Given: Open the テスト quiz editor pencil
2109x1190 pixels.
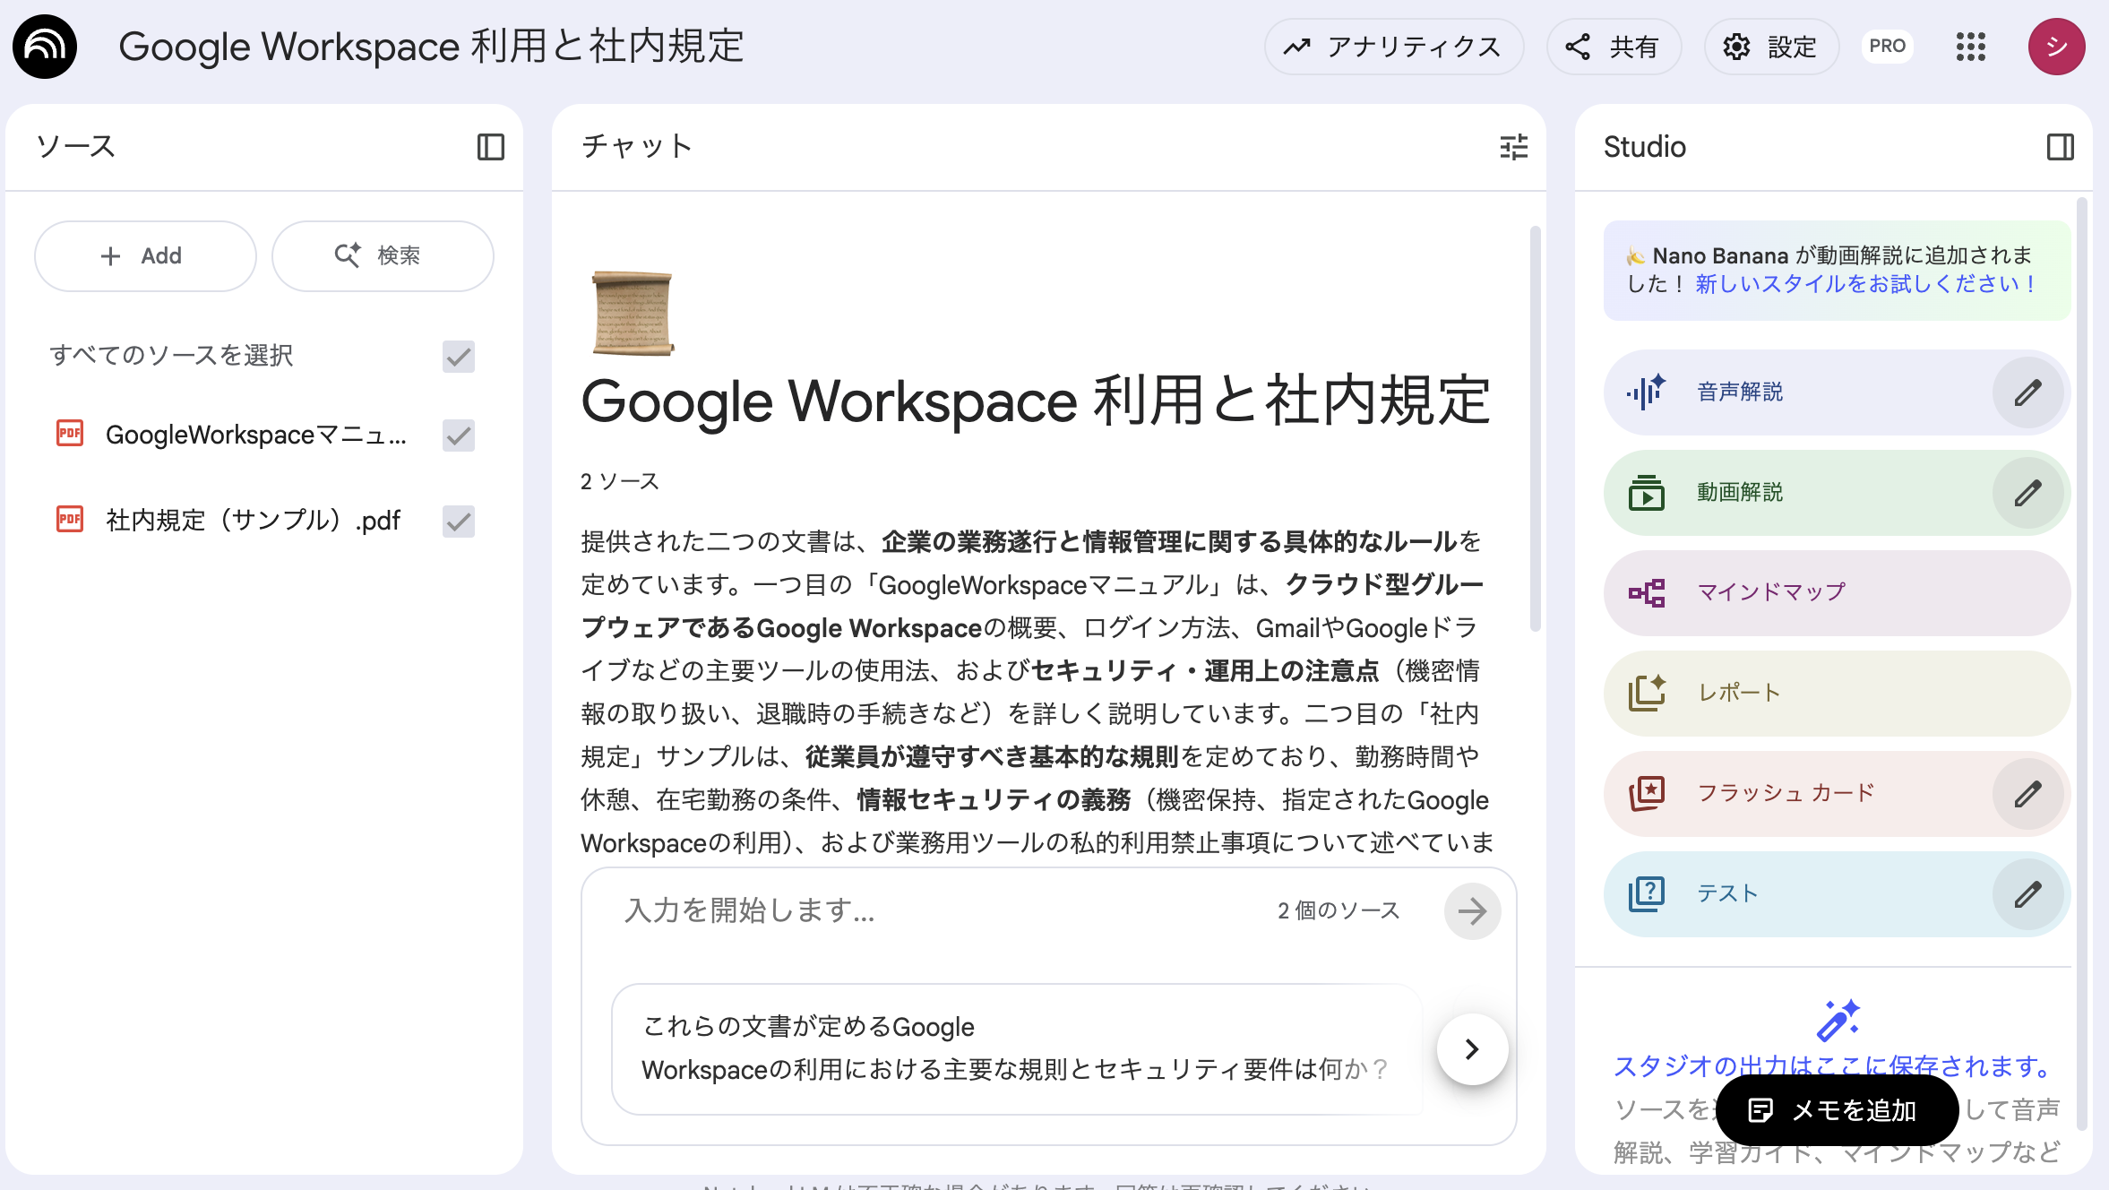Looking at the screenshot, I should (2027, 893).
